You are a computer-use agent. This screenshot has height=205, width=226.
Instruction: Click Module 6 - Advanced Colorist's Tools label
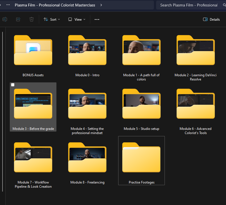click(x=196, y=131)
